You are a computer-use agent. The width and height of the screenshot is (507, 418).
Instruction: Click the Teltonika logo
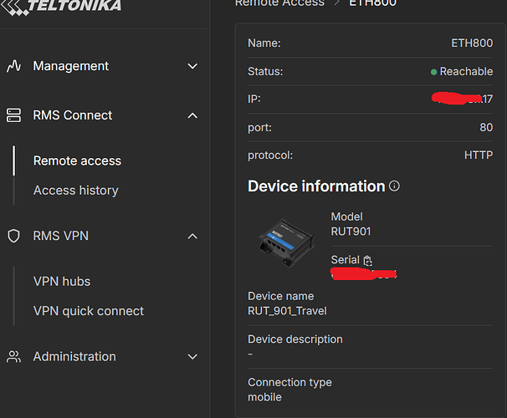tap(67, 6)
